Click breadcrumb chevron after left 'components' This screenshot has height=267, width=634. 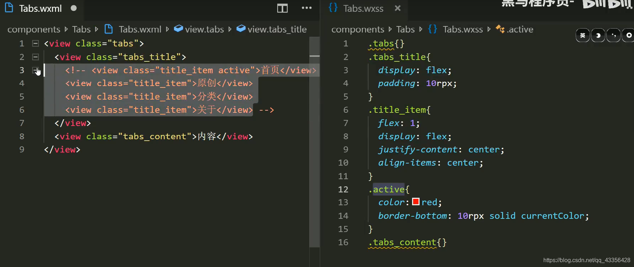click(x=66, y=29)
